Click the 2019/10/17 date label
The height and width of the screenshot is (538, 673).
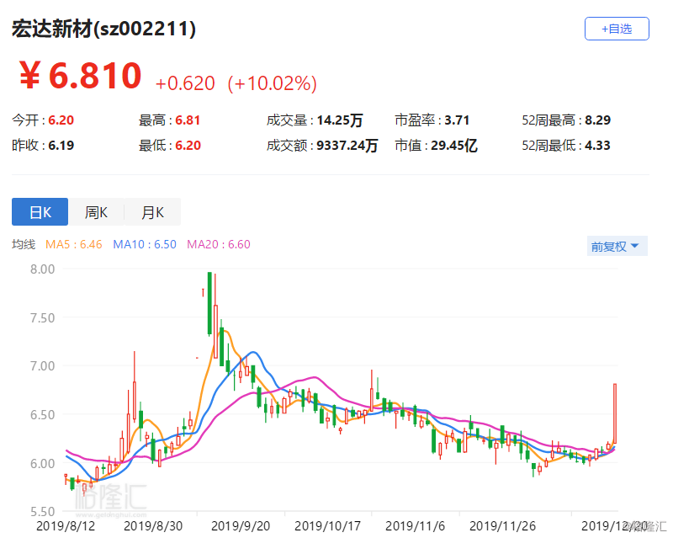pos(328,526)
